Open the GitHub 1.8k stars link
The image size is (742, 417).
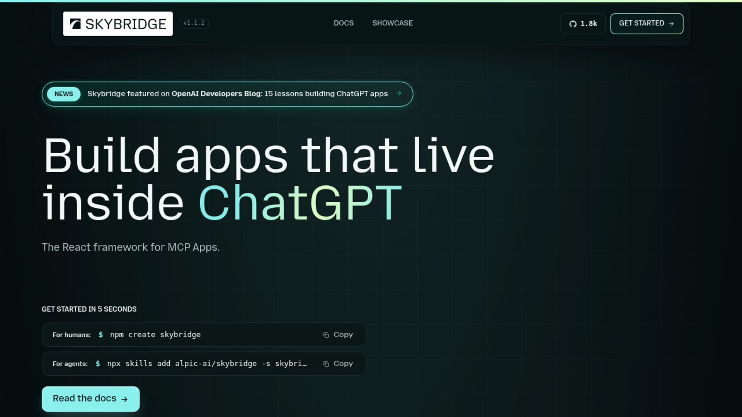click(x=583, y=24)
